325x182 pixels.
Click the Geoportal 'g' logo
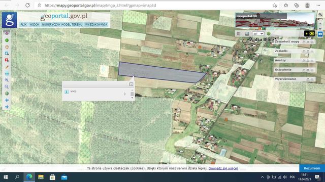point(10,20)
